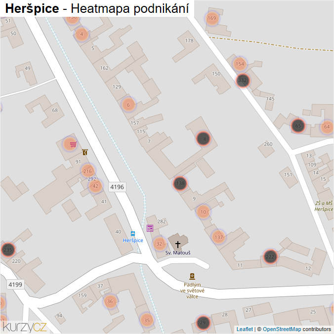Click the dark heat marker 332
This screenshot has height=334, width=334.
[243, 81]
